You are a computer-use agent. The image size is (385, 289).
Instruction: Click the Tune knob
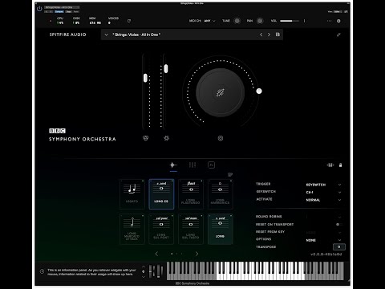[x=237, y=21]
